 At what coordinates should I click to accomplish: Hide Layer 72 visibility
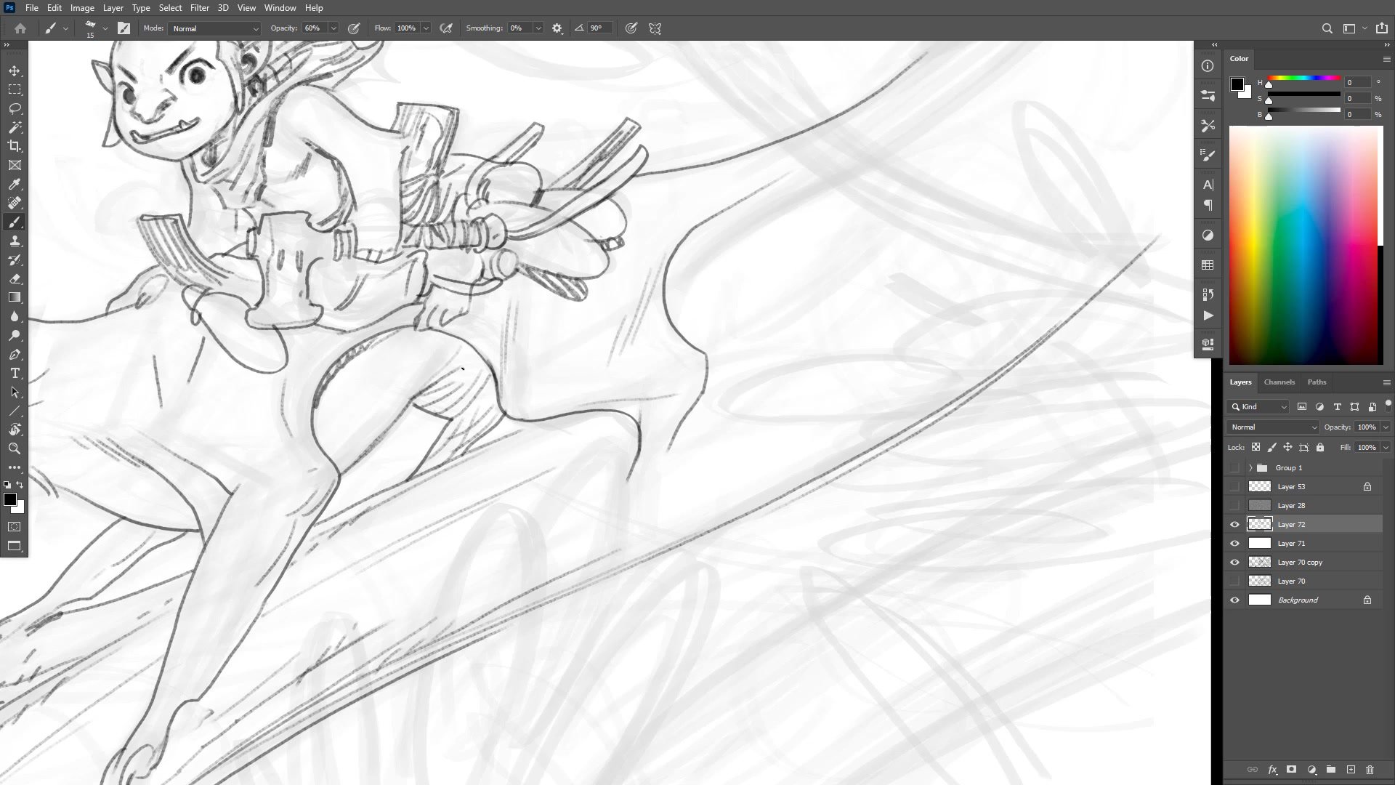click(1234, 524)
